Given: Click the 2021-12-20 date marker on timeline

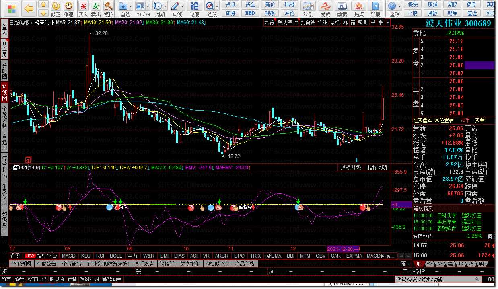Looking at the screenshot, I should click(x=343, y=249).
